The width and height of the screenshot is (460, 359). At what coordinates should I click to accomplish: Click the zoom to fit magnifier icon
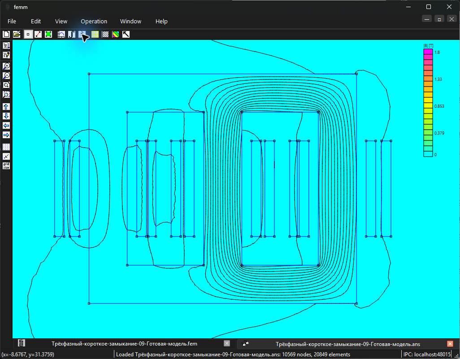[6, 85]
